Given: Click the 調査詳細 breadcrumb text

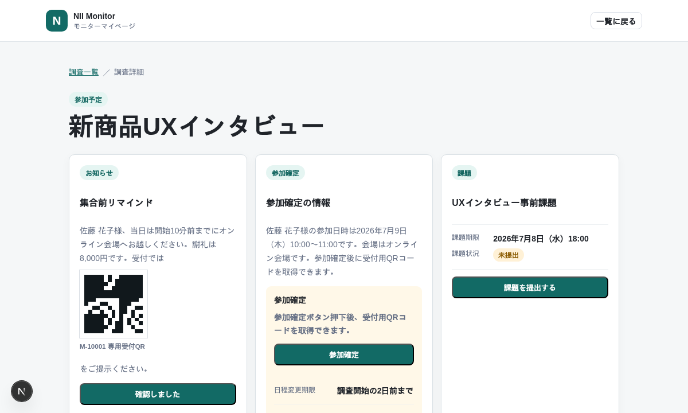Looking at the screenshot, I should tap(129, 72).
